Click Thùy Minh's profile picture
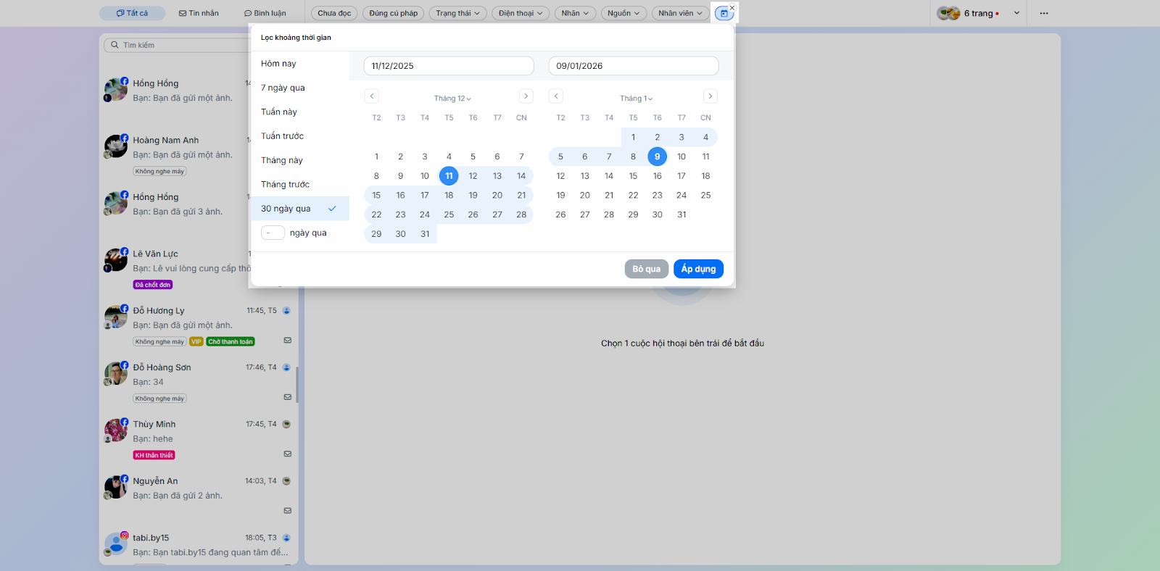The height and width of the screenshot is (571, 1160). [x=116, y=430]
